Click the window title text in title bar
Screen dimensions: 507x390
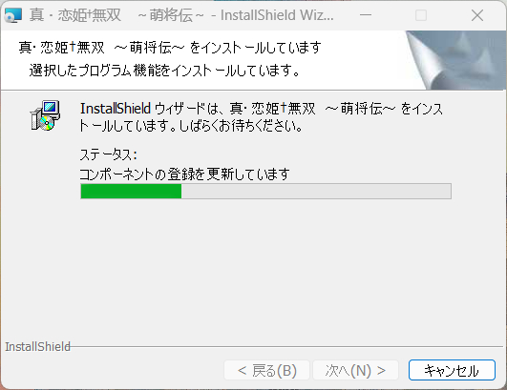(x=181, y=15)
